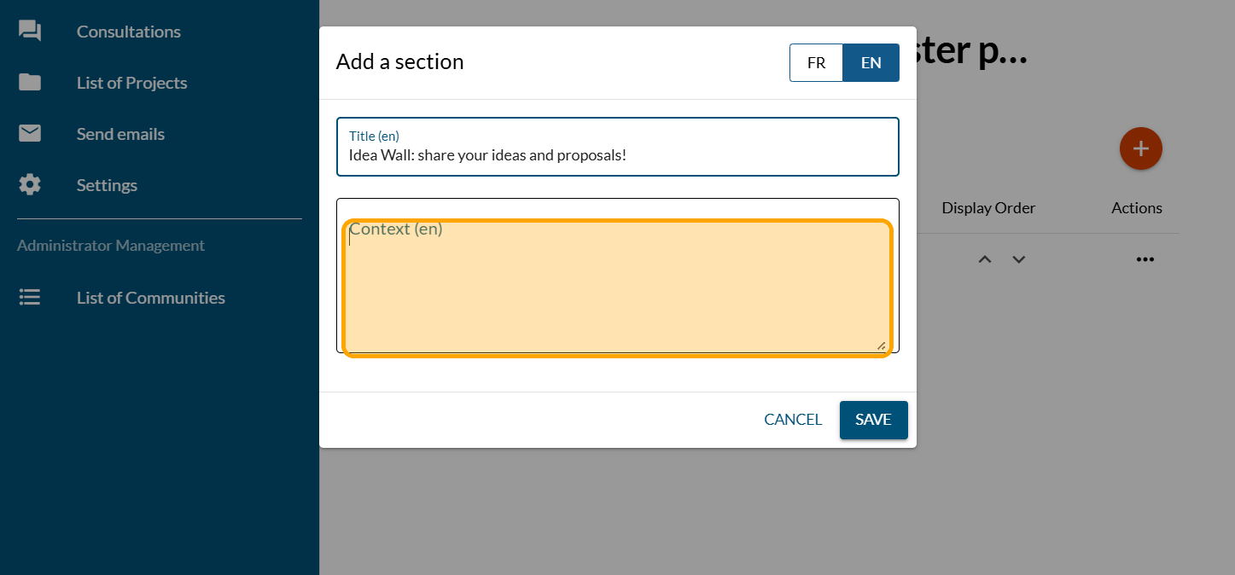Viewport: 1235px width, 575px height.
Task: Move section down with the down chevron
Action: coord(1018,259)
